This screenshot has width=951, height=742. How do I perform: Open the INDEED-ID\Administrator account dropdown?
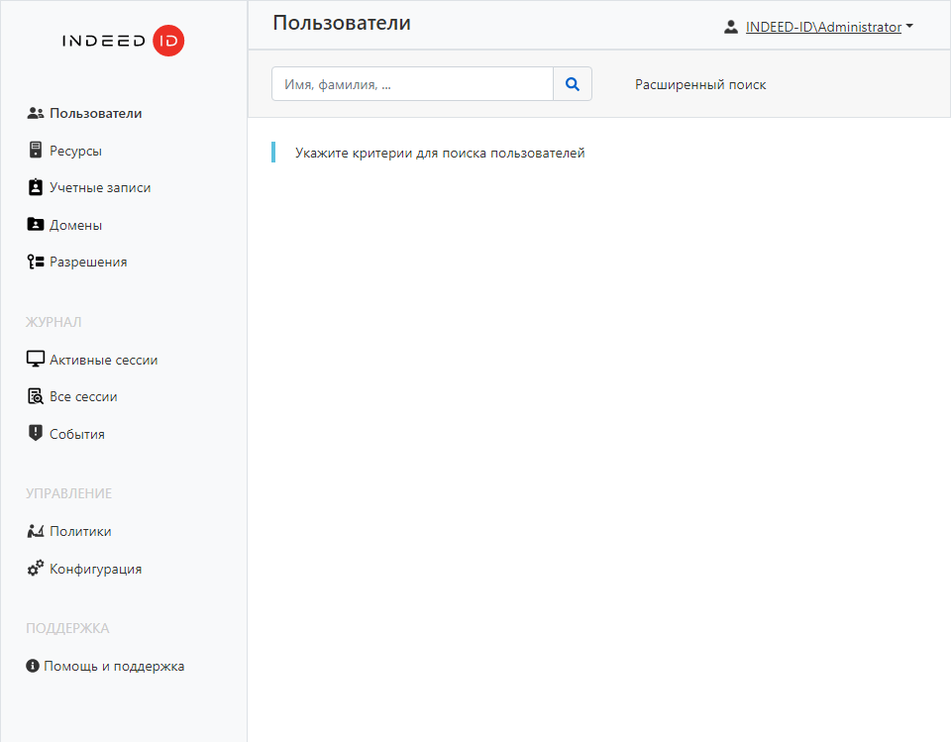tap(822, 28)
